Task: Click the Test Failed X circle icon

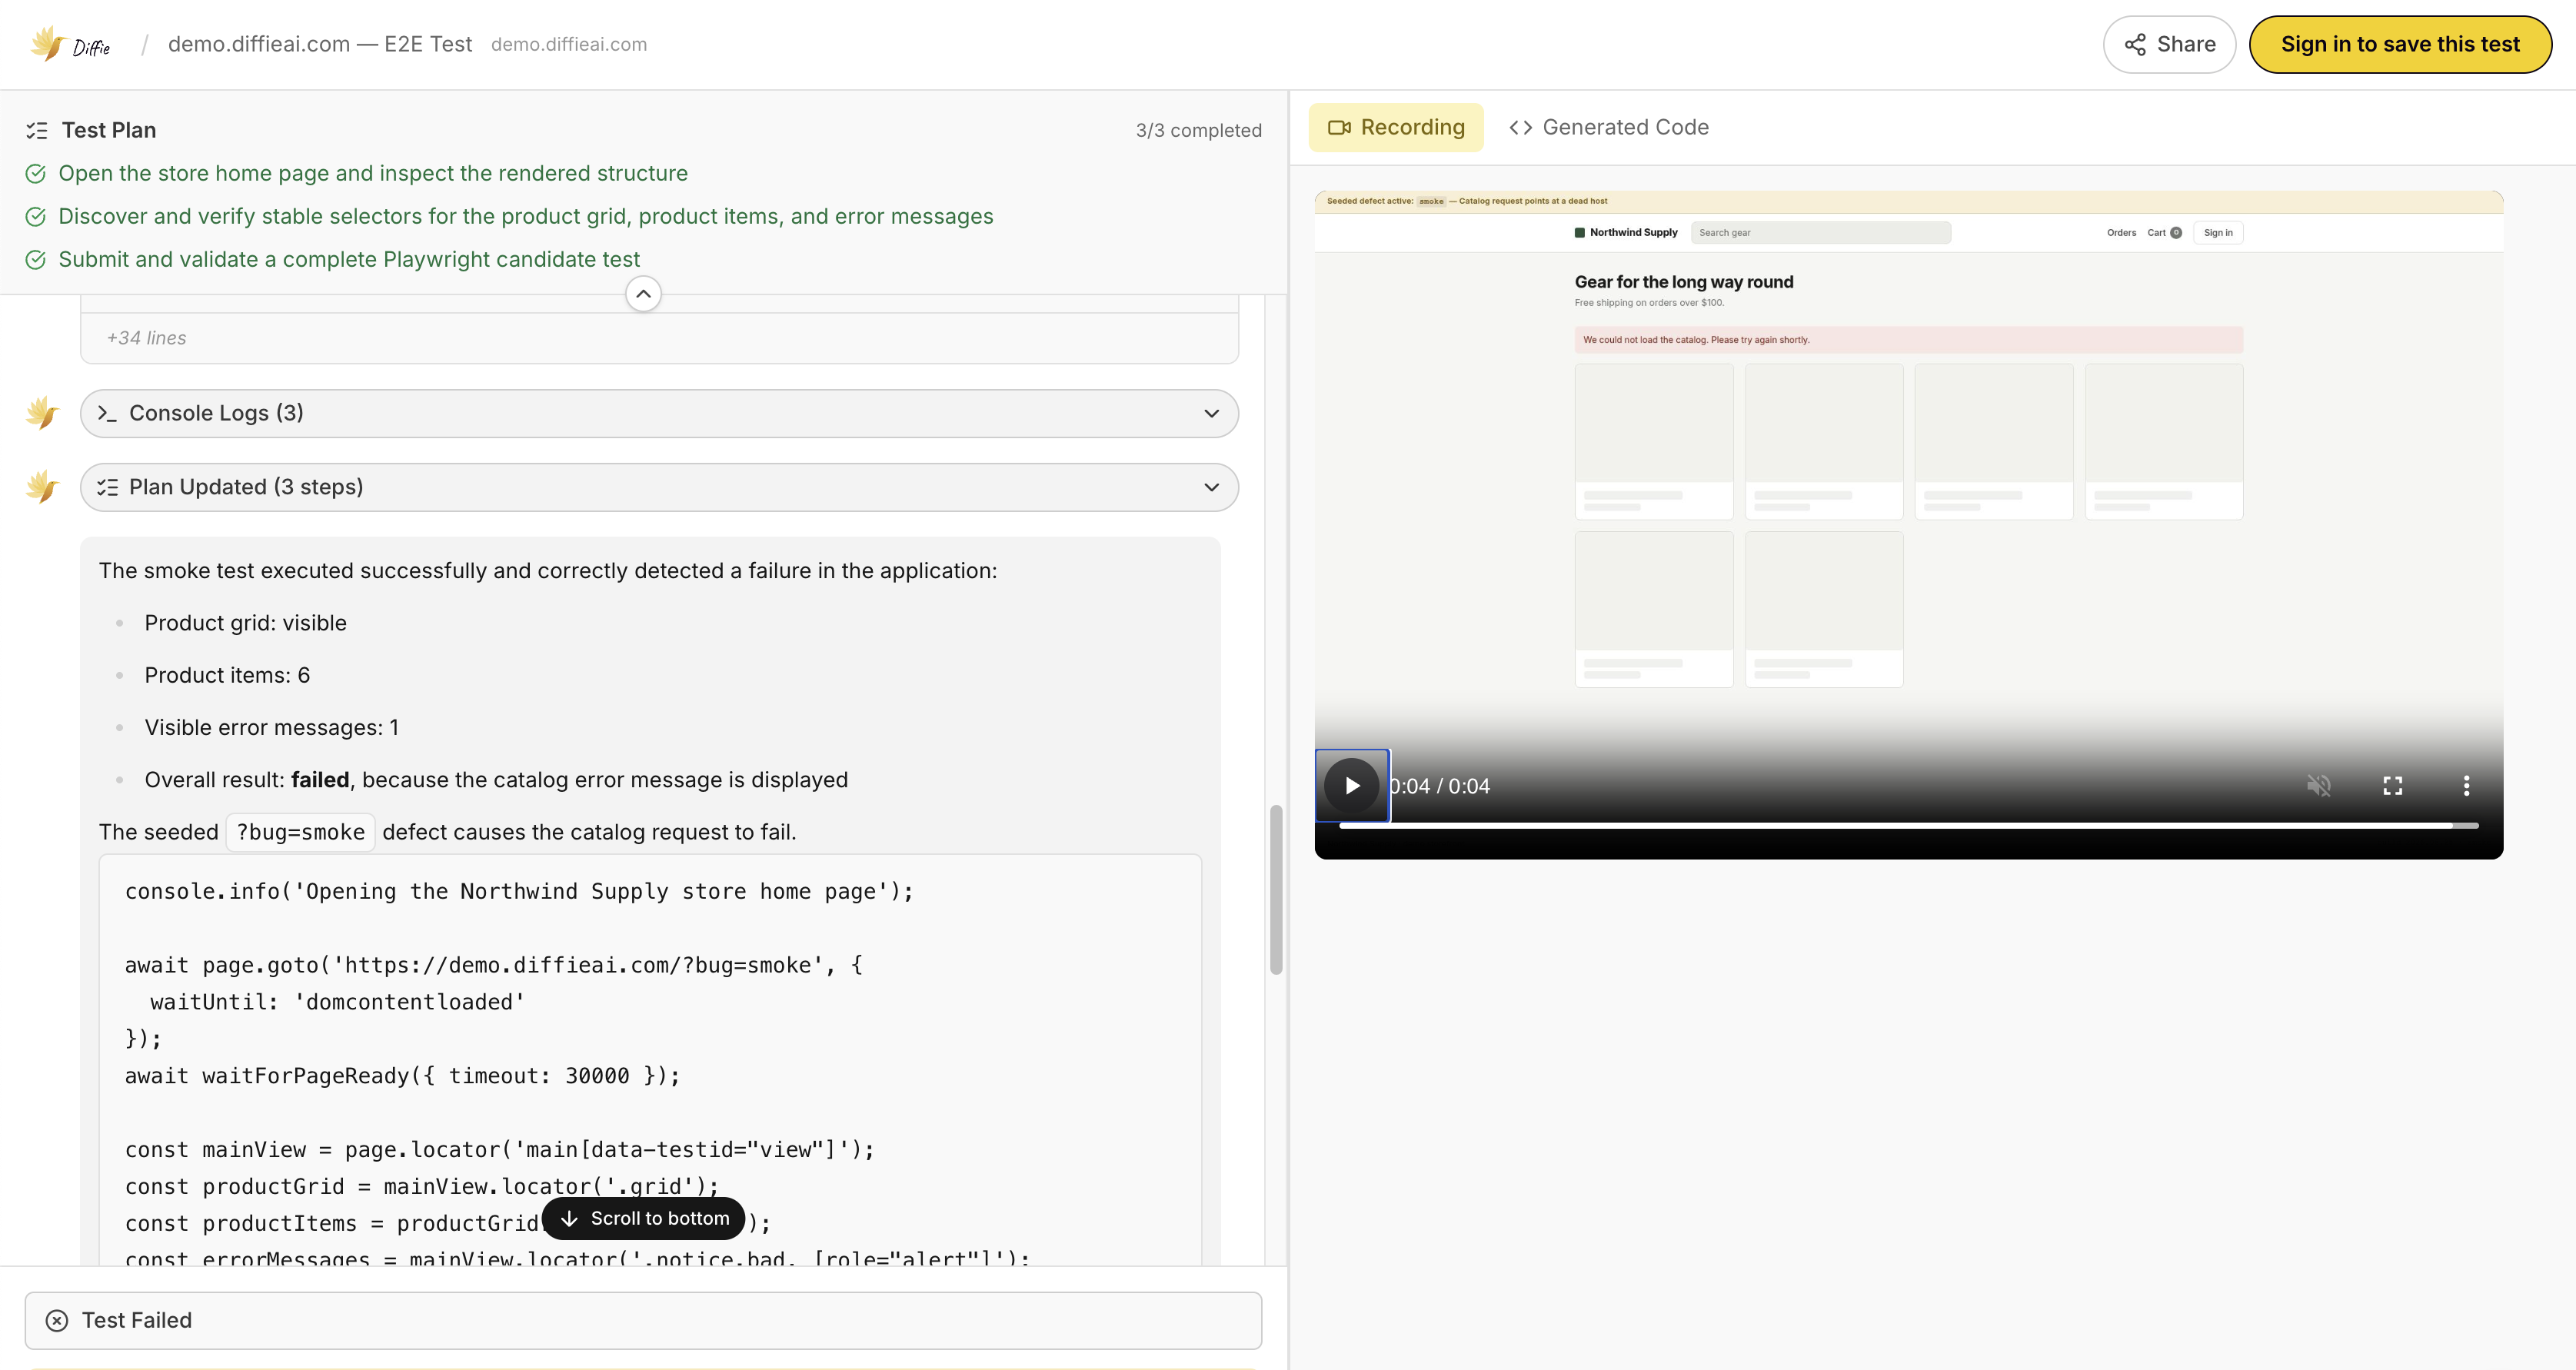Action: pyautogui.click(x=57, y=1320)
